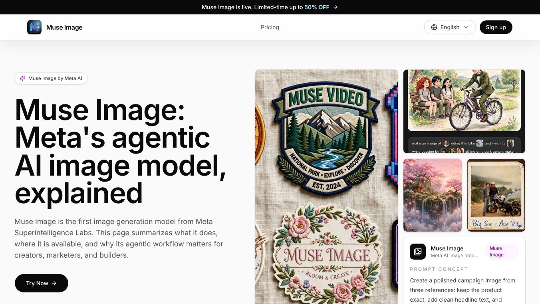The height and width of the screenshot is (304, 540).
Task: Click the prompt text Create a polished campaign
Action: point(463,290)
